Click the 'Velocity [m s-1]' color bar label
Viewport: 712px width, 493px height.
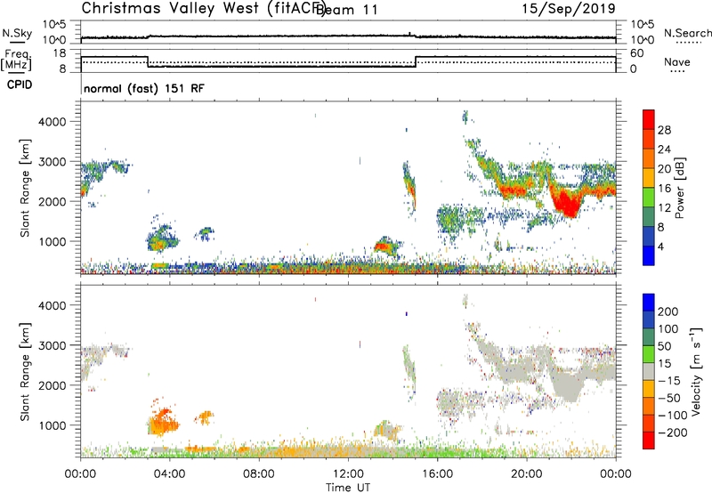click(x=696, y=371)
